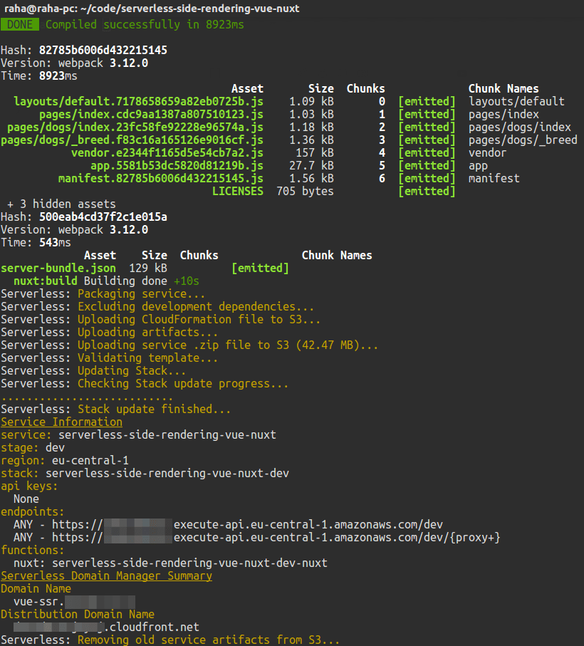Click the manifest.82785b6006d432215145.js asset name
Image resolution: width=584 pixels, height=646 pixels.
(x=161, y=178)
